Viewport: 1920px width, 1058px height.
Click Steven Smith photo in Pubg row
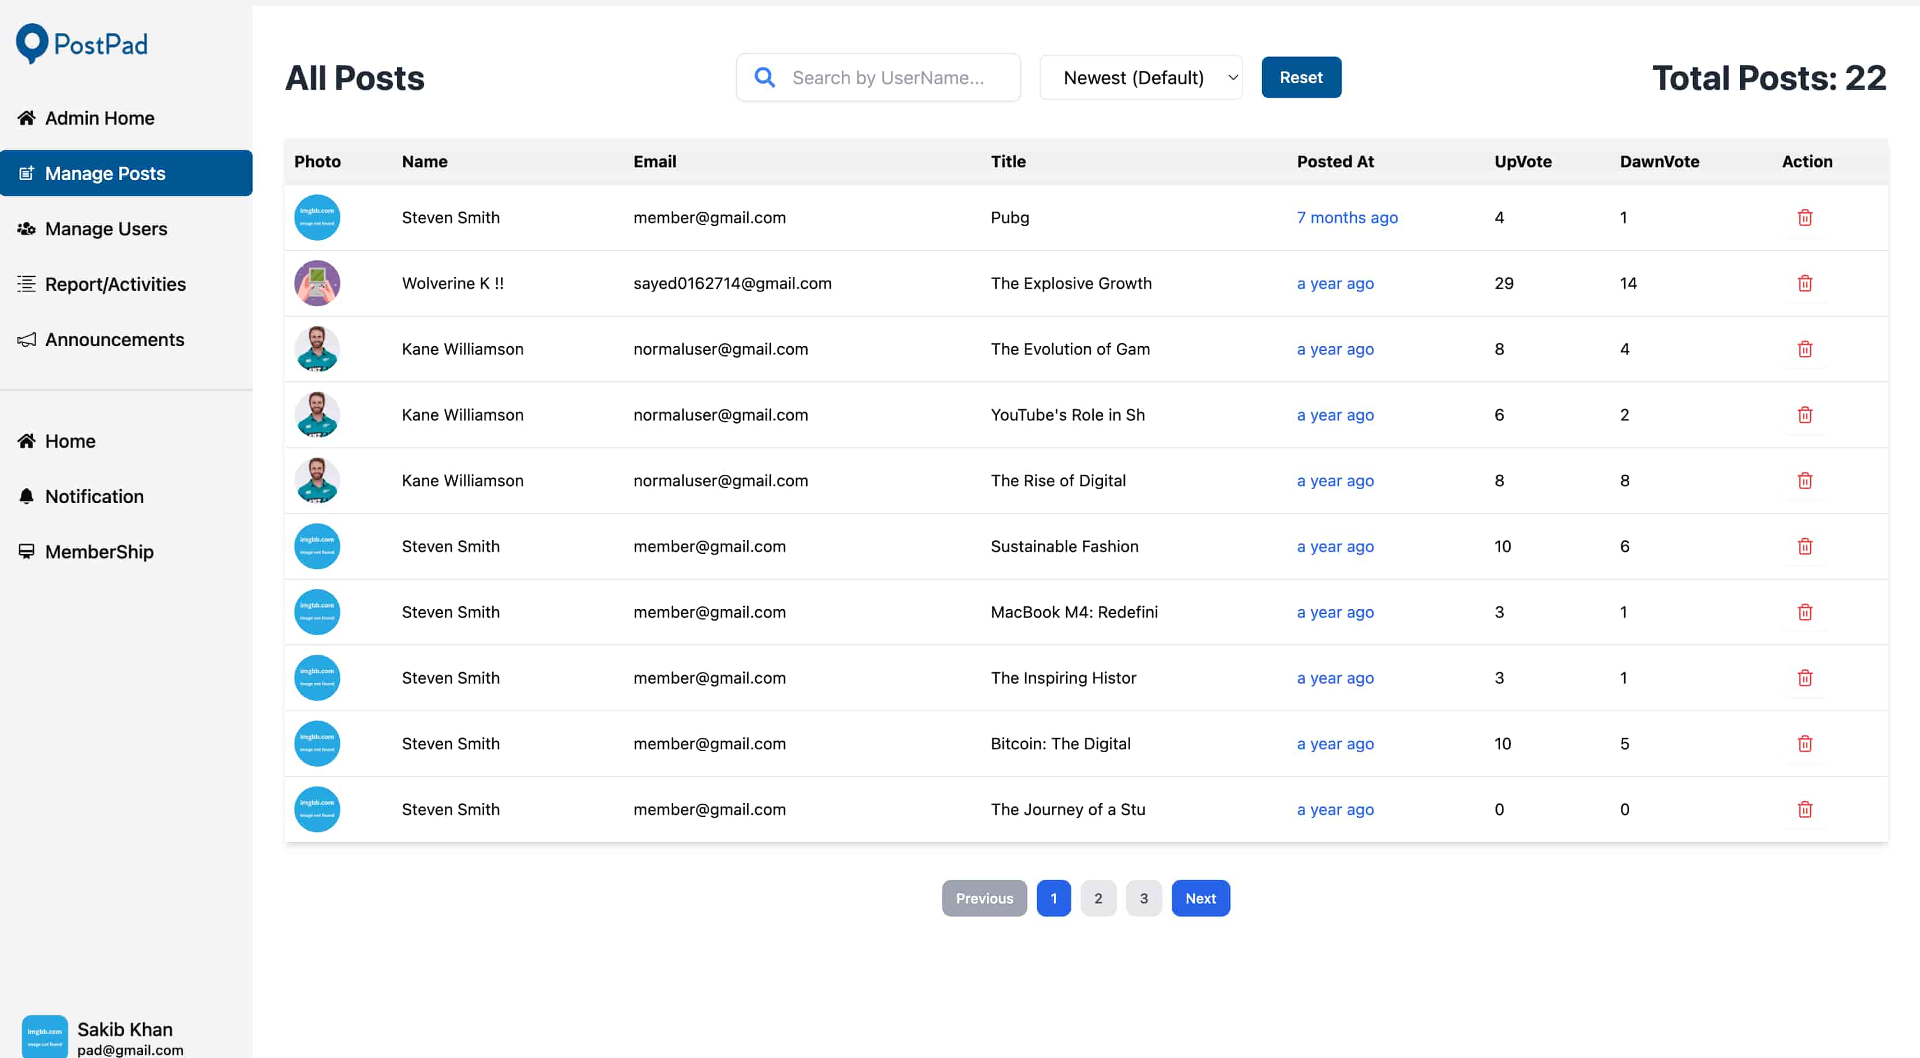tap(317, 217)
